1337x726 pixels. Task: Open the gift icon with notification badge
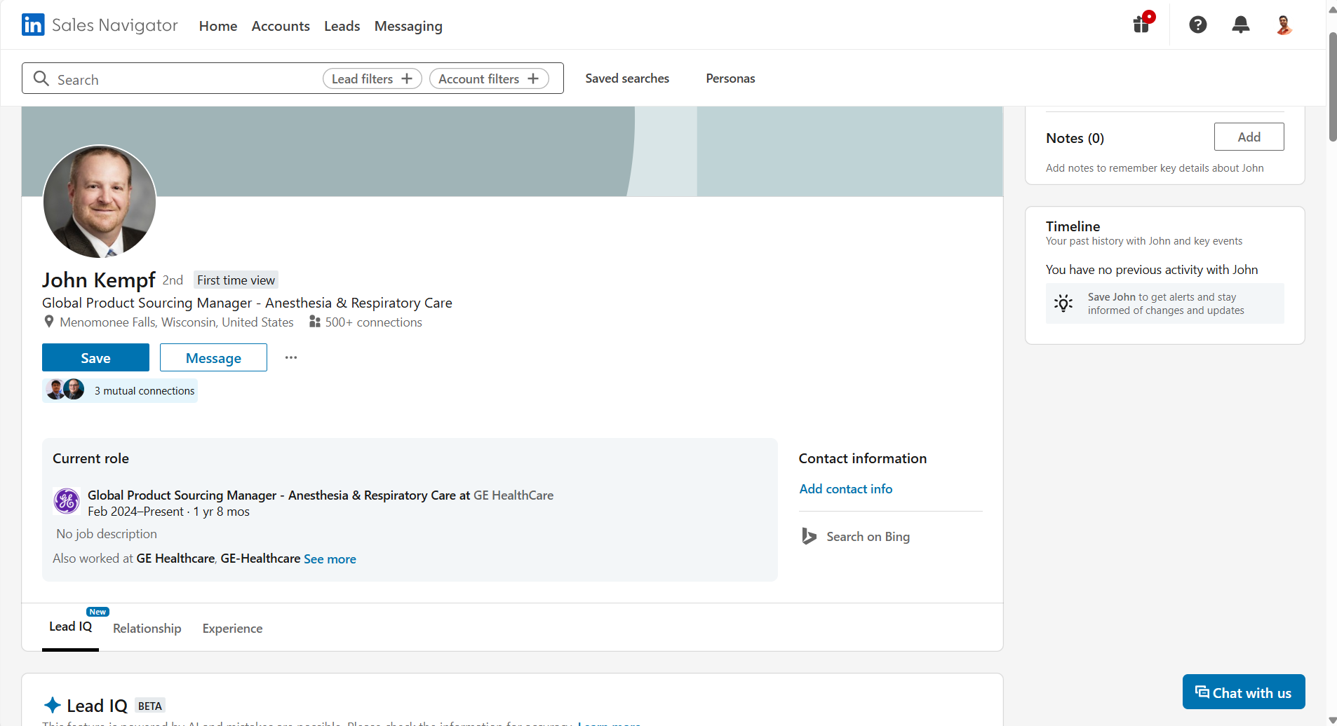tap(1142, 25)
